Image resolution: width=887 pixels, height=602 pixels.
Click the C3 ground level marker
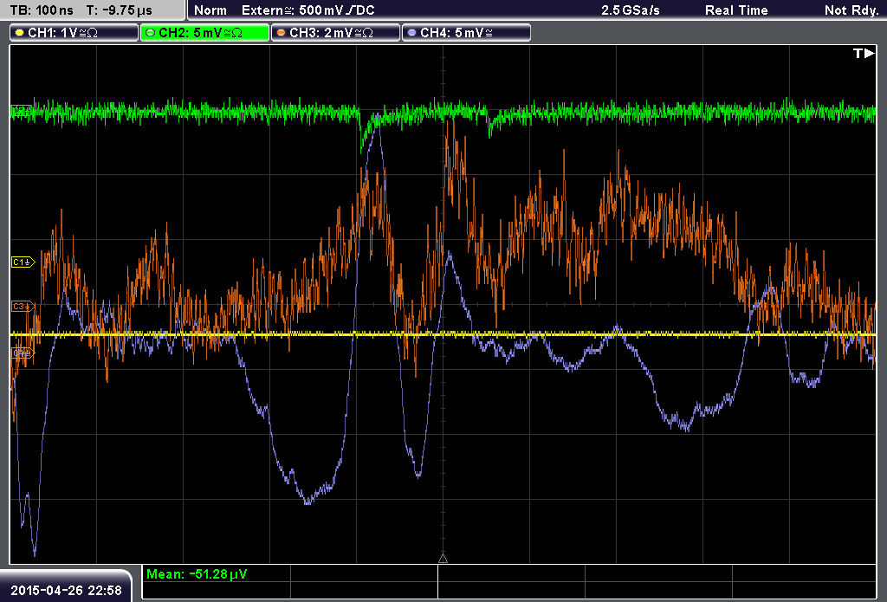(x=23, y=306)
